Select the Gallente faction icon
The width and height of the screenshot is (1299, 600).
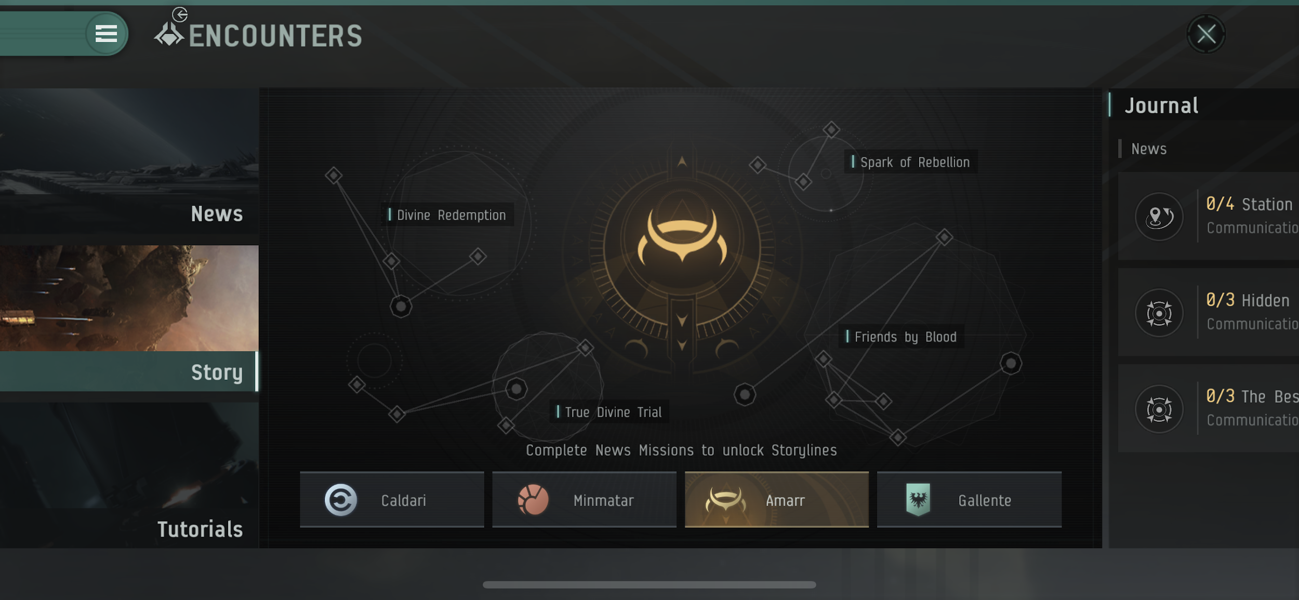[918, 499]
